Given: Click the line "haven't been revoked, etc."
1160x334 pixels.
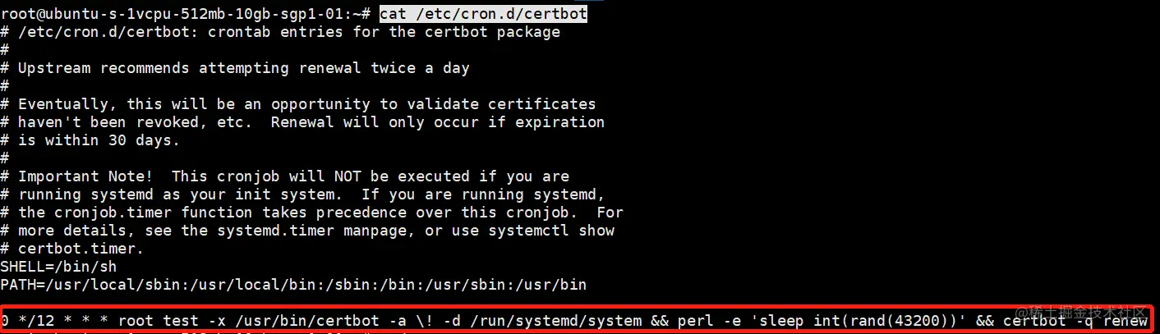Looking at the screenshot, I should point(302,122).
